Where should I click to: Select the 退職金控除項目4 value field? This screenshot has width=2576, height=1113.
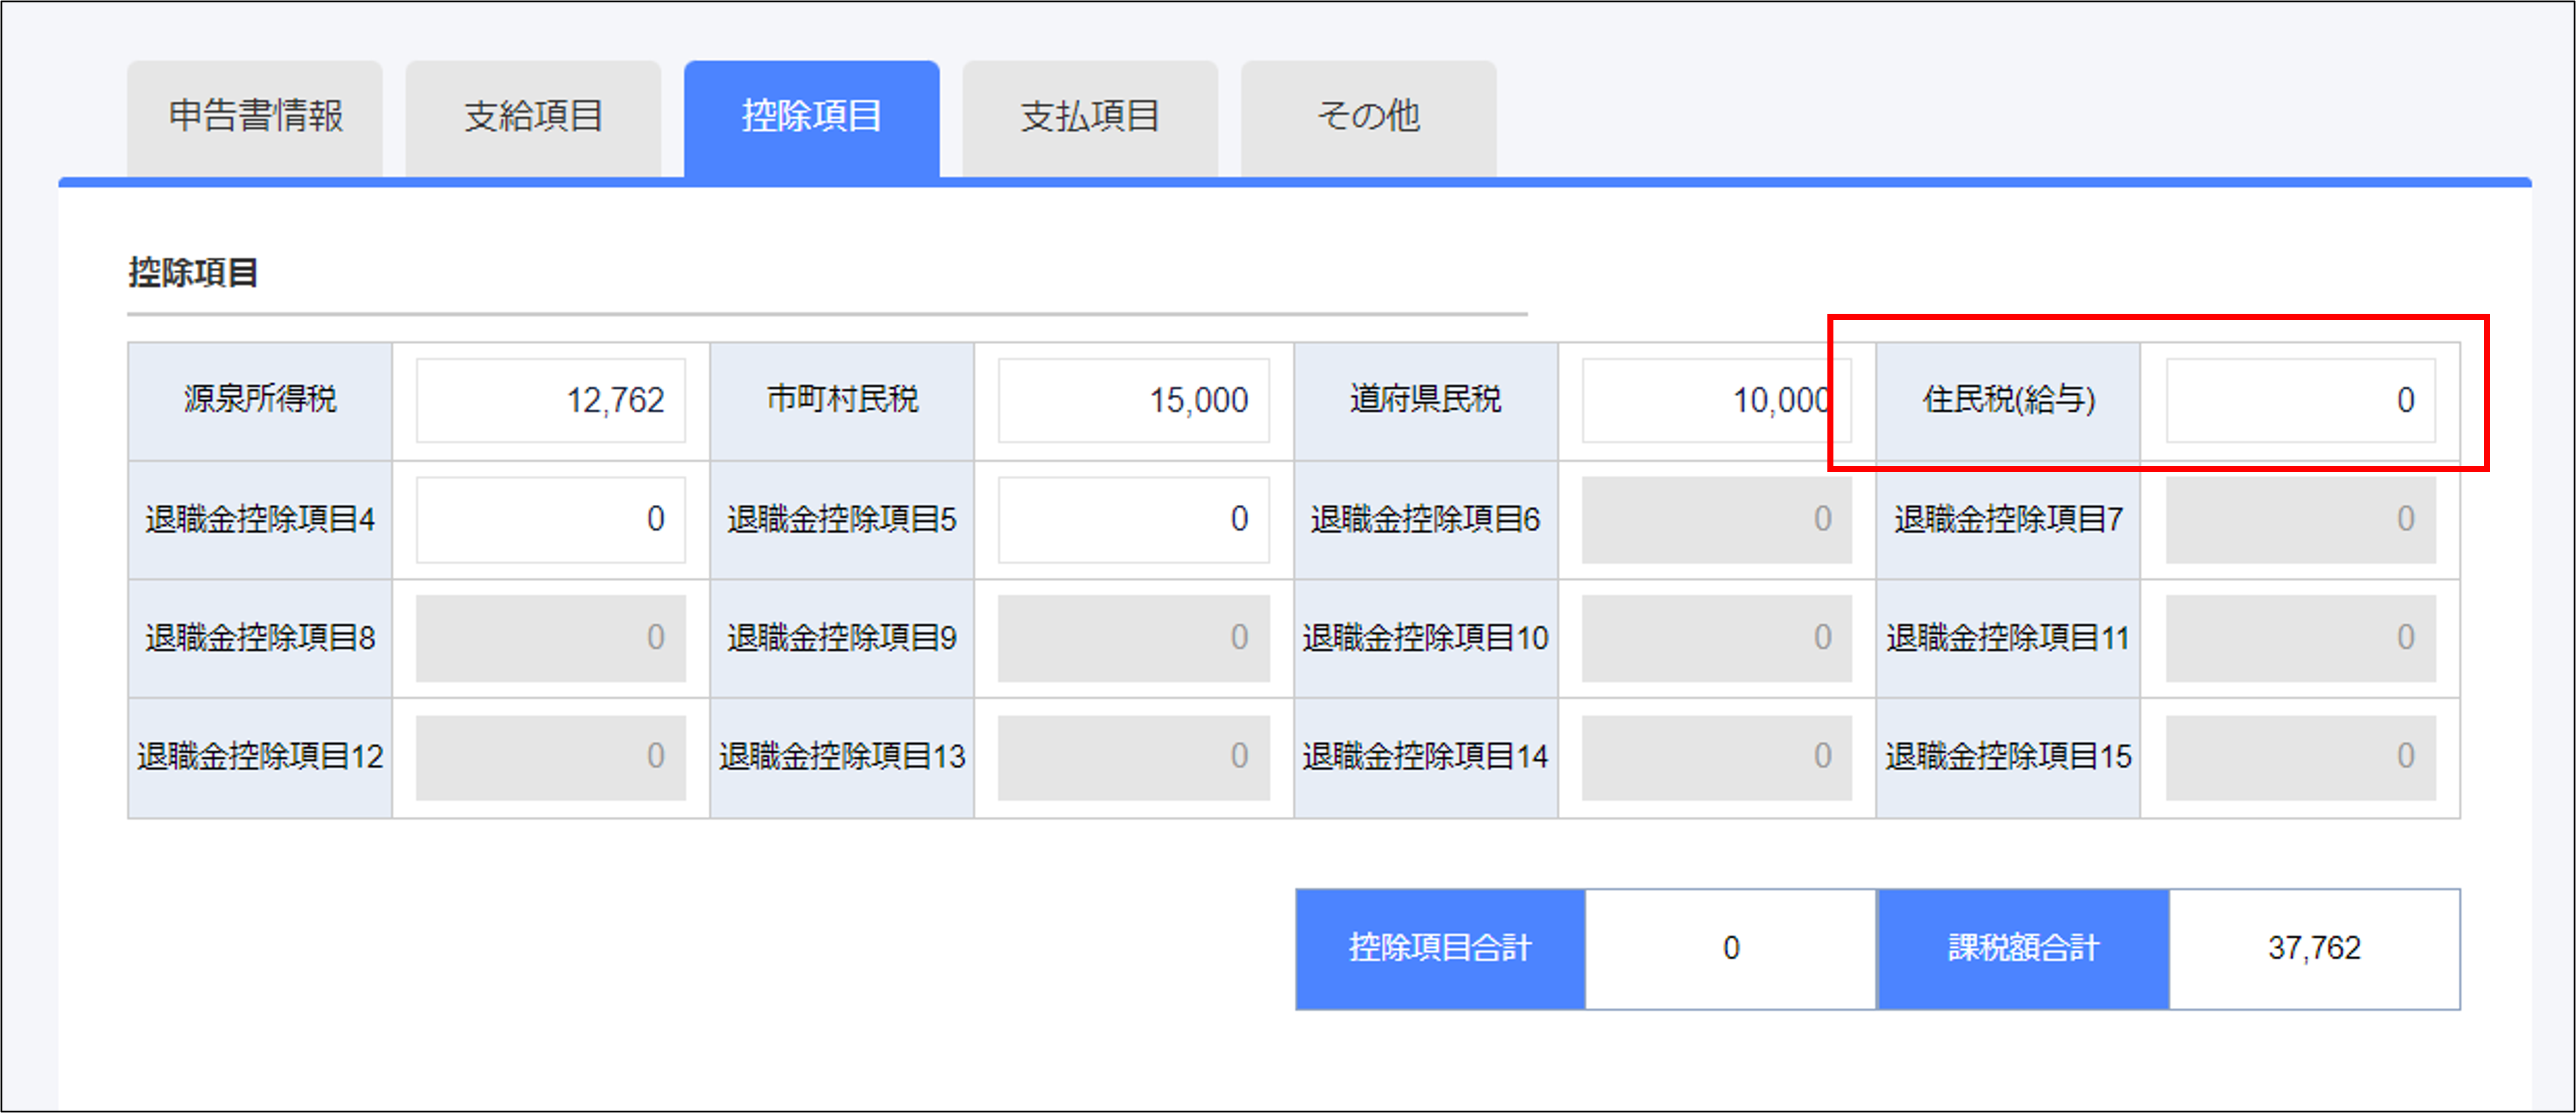(550, 518)
